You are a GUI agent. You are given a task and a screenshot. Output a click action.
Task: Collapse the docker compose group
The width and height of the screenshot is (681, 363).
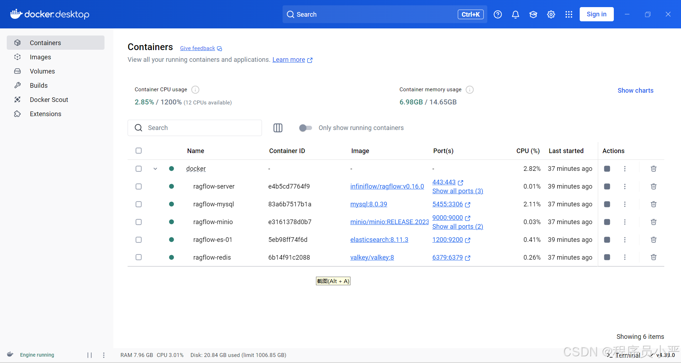(155, 169)
